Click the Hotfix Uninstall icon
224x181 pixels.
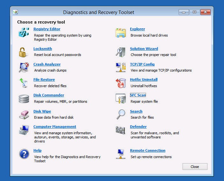pyautogui.click(x=120, y=83)
